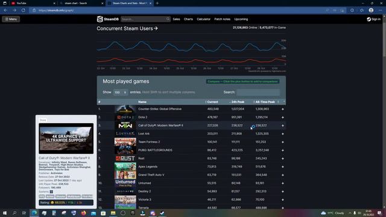
Task: Open browser settings ellipsis menu
Action: click(381, 10)
